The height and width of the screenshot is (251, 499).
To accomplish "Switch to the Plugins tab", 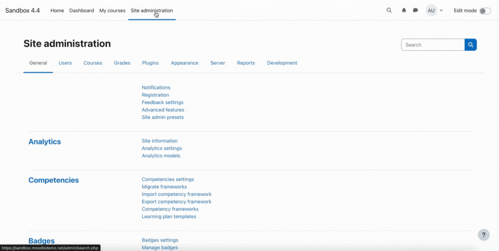I will click(x=150, y=63).
